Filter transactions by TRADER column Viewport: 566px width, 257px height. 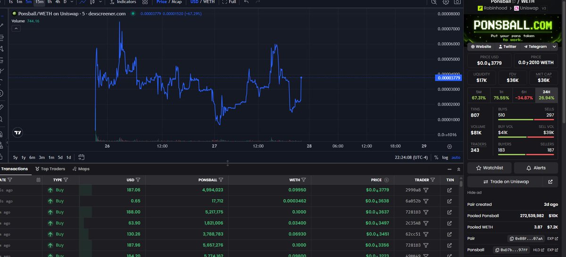[x=432, y=180]
